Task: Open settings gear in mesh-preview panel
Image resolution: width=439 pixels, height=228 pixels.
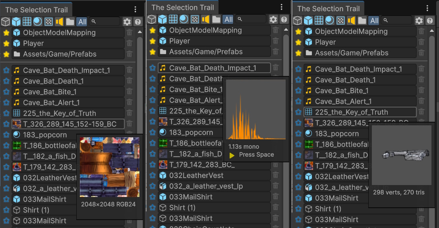Action: pyautogui.click(x=419, y=20)
